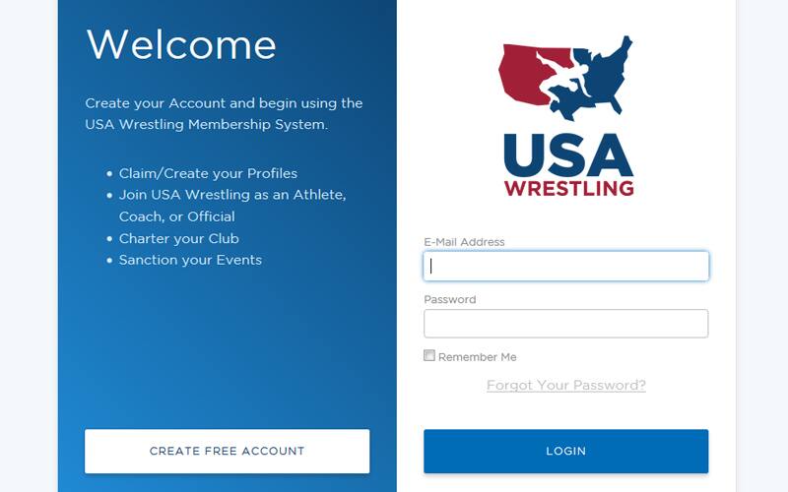Viewport: 788px width, 492px height.
Task: Click the blue "USA" logo lettering
Action: (x=567, y=153)
